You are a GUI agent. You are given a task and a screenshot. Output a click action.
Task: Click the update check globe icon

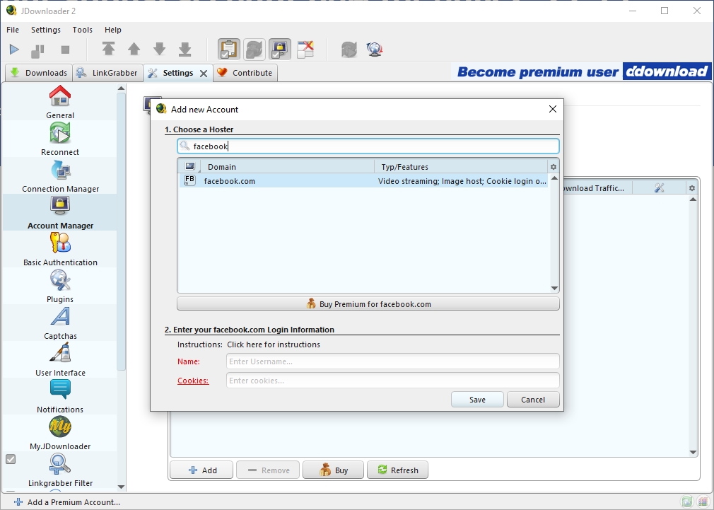(374, 50)
